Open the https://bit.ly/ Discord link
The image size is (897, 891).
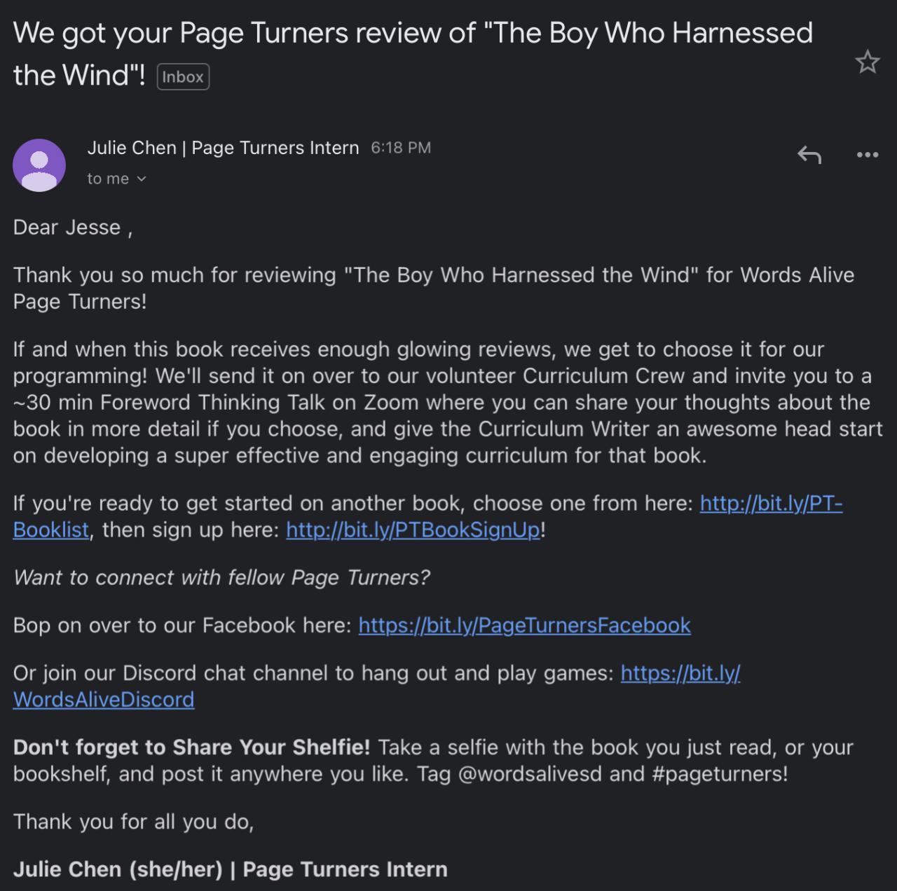(680, 672)
